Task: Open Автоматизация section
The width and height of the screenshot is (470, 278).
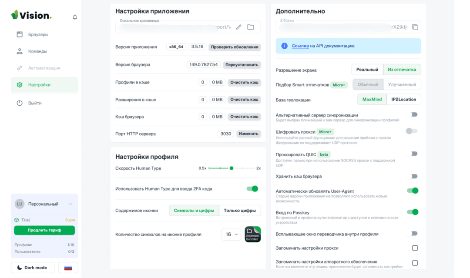Action: coord(44,68)
